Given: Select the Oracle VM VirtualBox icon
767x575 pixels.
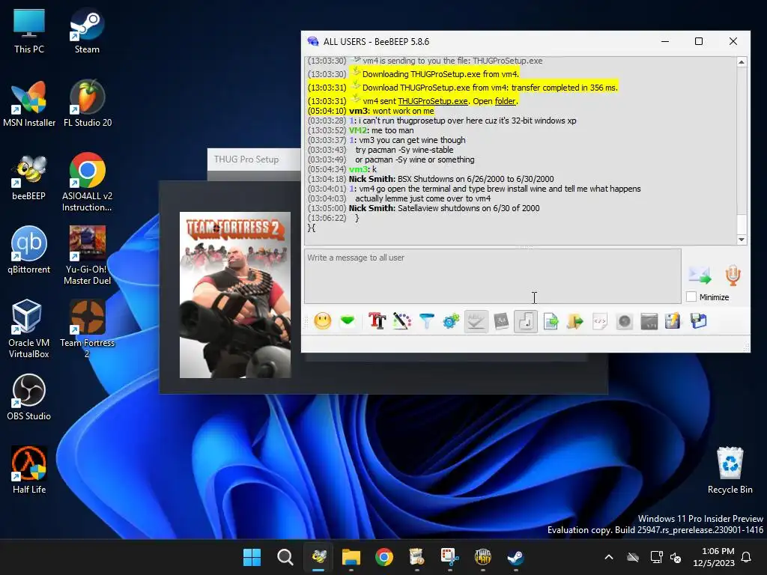Looking at the screenshot, I should click(29, 329).
